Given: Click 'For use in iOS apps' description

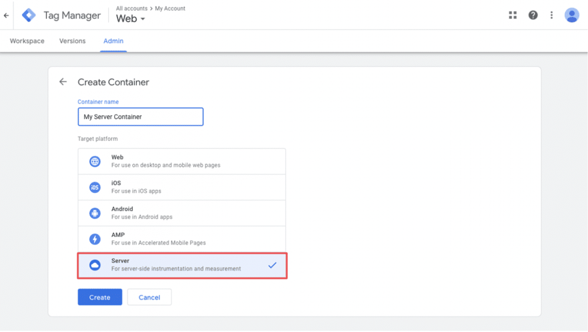Looking at the screenshot, I should click(x=136, y=191).
